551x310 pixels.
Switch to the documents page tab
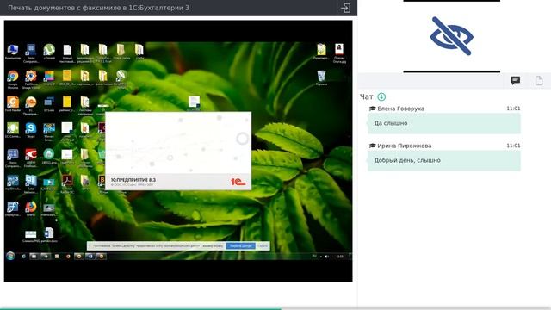tap(539, 80)
